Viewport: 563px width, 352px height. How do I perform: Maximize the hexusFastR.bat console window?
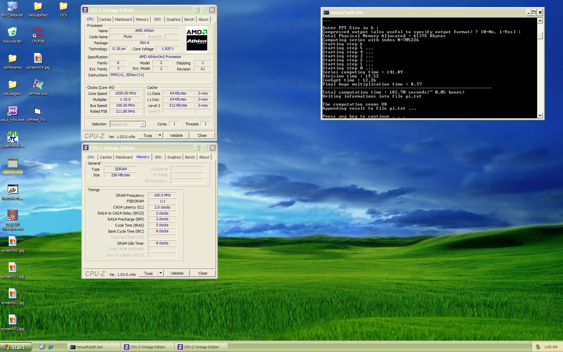[x=534, y=12]
